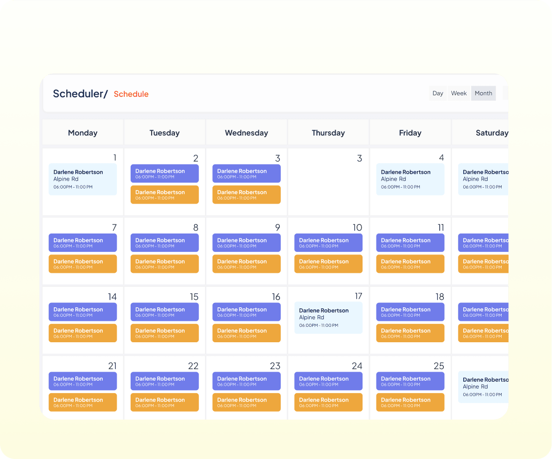Select the empty Thursday cell dated 3

click(x=328, y=182)
